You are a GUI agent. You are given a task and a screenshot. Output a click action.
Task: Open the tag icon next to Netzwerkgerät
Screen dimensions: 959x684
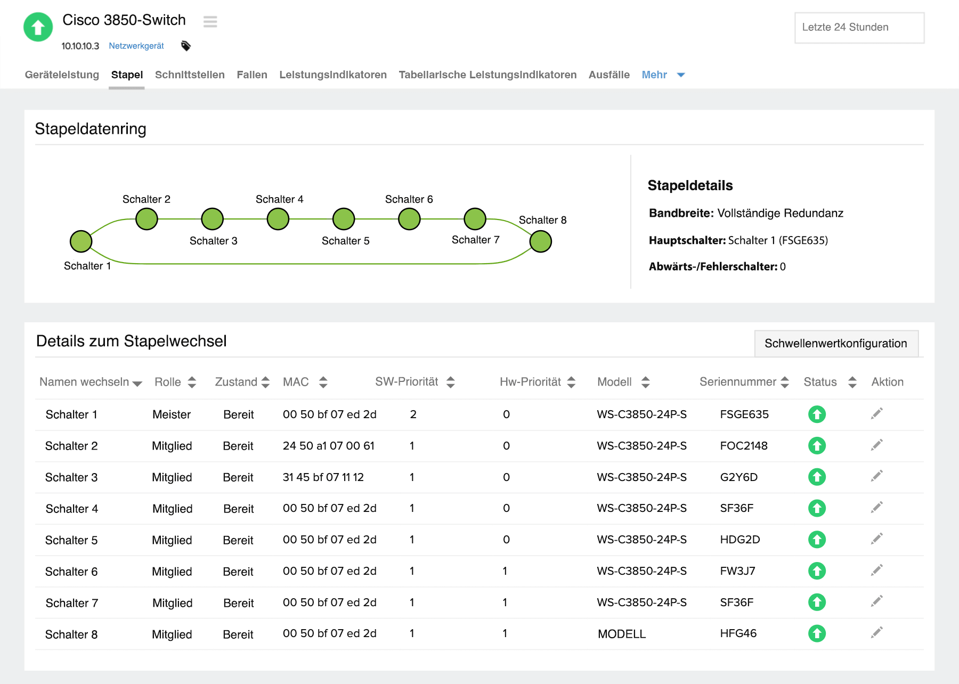pyautogui.click(x=185, y=46)
